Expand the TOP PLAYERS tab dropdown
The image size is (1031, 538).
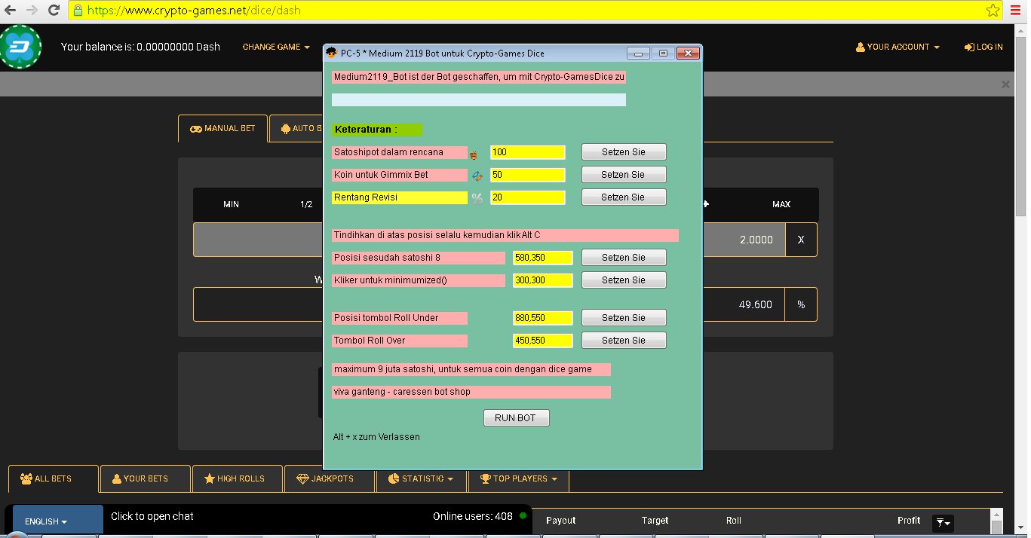[519, 478]
